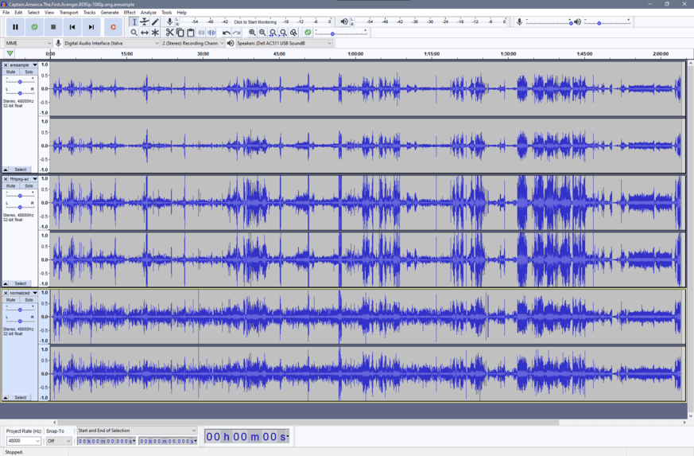Click Select button on normalized track
The image size is (694, 456).
point(21,397)
